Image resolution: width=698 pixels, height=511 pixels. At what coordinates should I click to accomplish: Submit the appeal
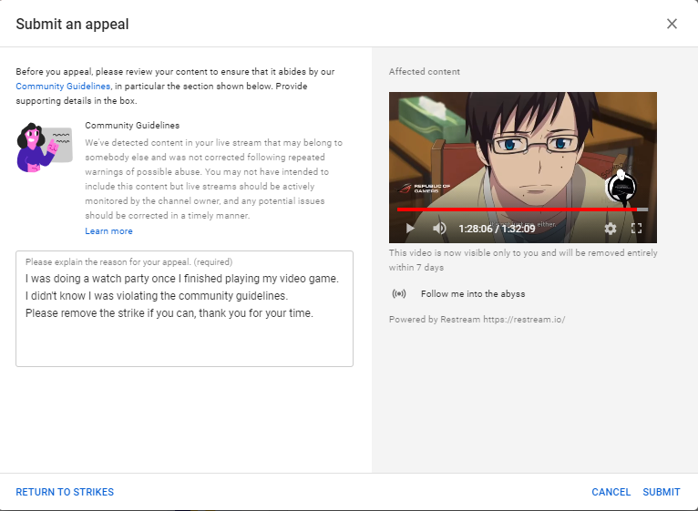[x=661, y=492]
